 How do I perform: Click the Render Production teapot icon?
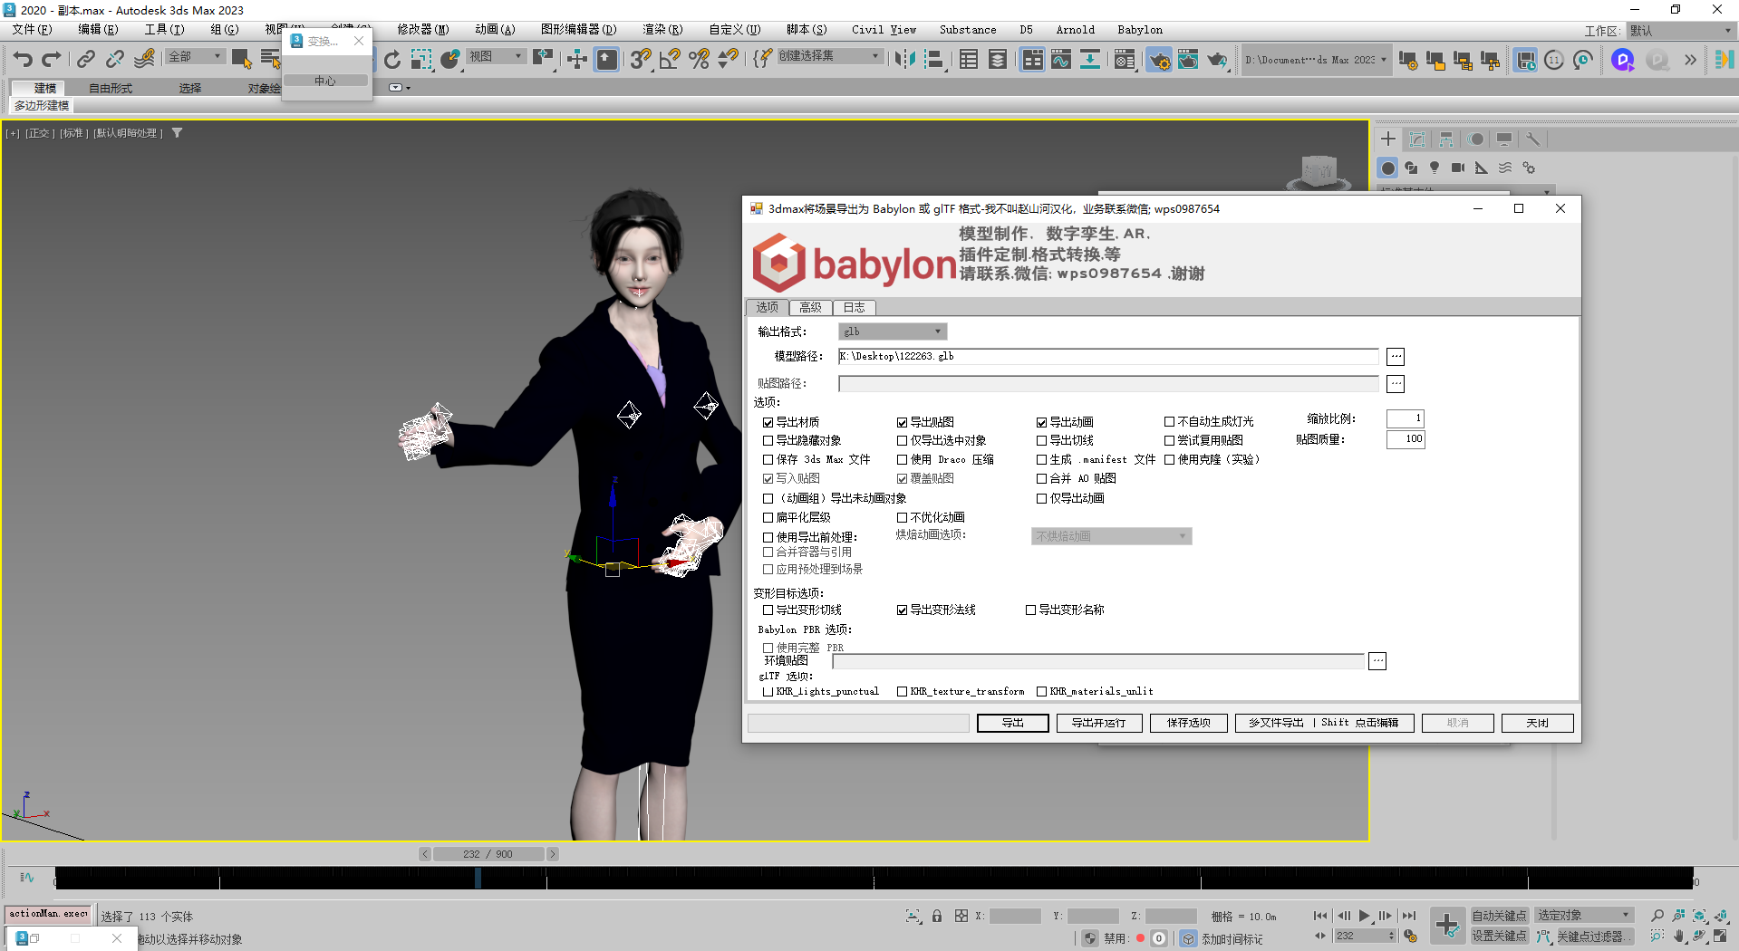[x=1217, y=60]
